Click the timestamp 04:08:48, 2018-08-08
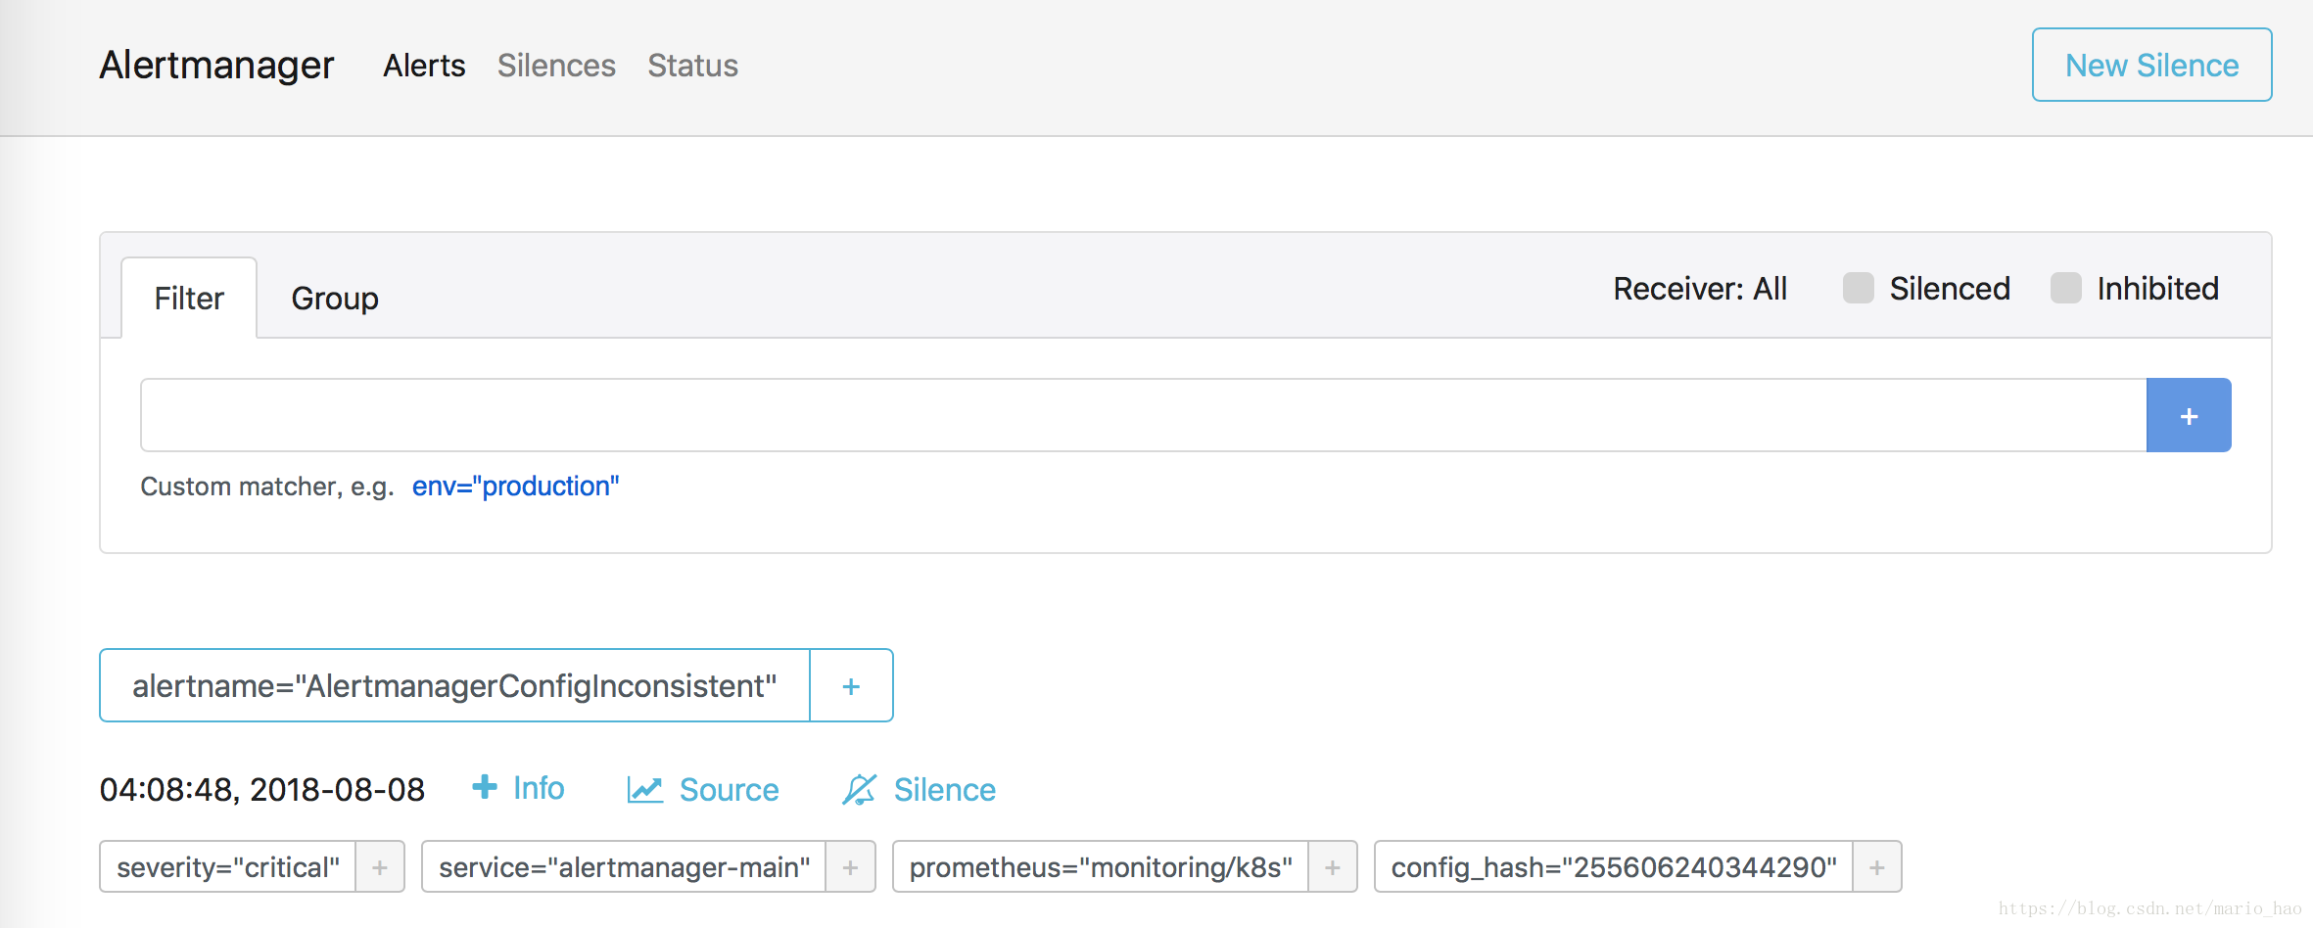Viewport: 2313px width, 928px height. point(262,789)
